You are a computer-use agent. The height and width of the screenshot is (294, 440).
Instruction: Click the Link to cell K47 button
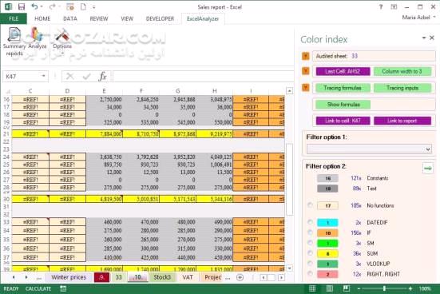tap(343, 121)
